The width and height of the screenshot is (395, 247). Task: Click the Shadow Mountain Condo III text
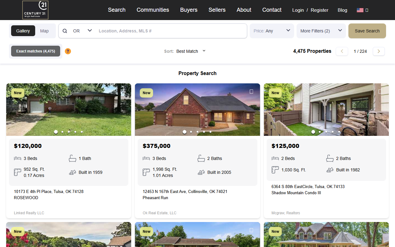click(296, 193)
